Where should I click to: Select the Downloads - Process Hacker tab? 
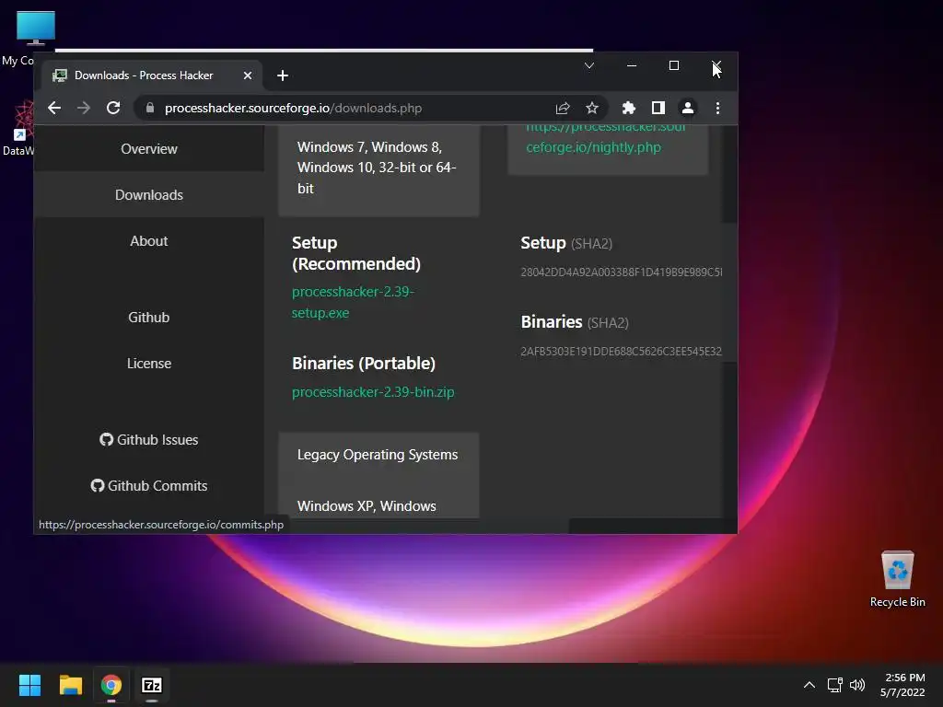pos(152,75)
